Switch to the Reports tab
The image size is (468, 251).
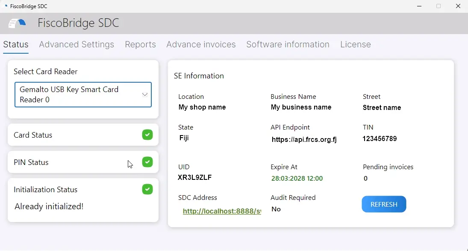[140, 44]
